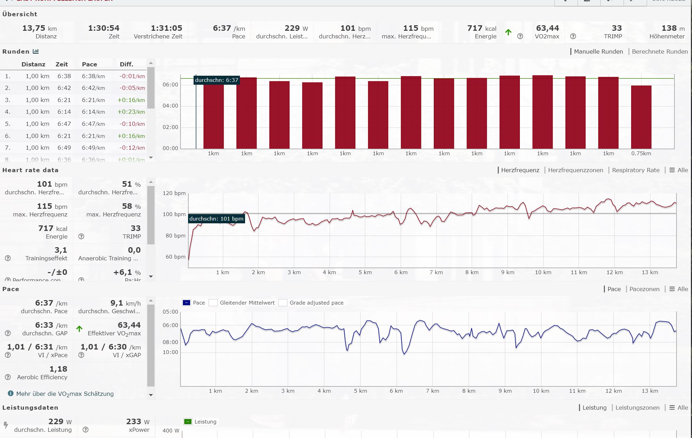Select the Pacezonen view

tap(644, 289)
